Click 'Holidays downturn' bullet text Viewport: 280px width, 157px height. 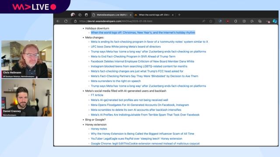point(97,28)
